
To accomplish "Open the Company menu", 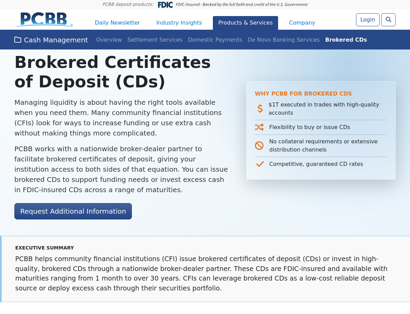I will [x=302, y=23].
